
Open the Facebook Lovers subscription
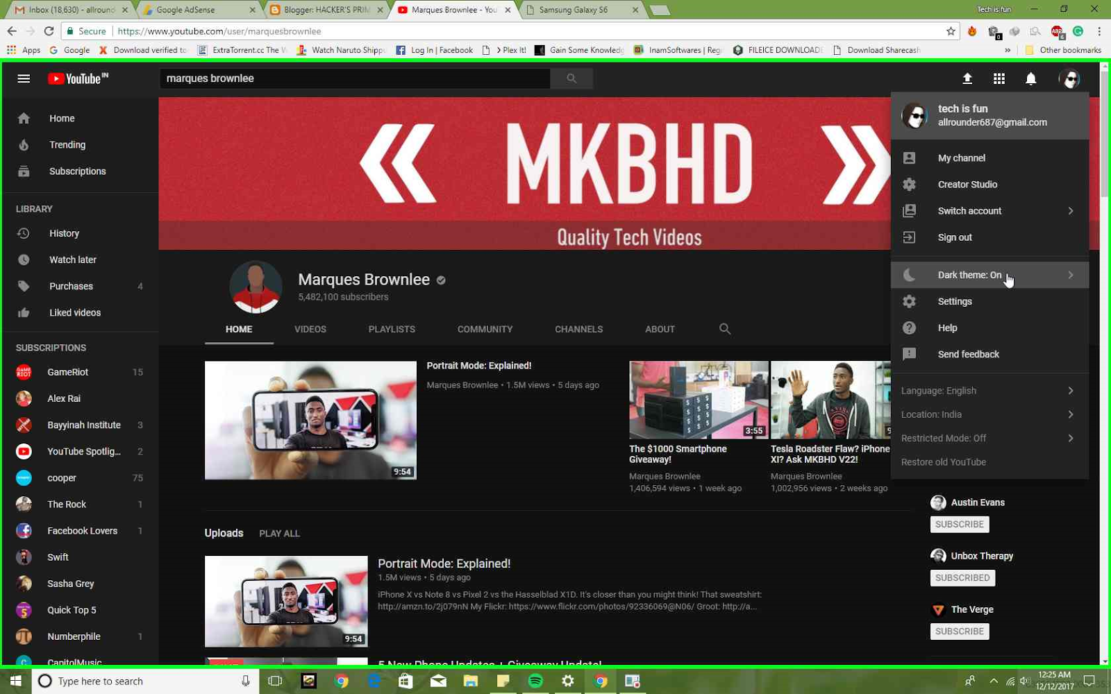tap(79, 531)
